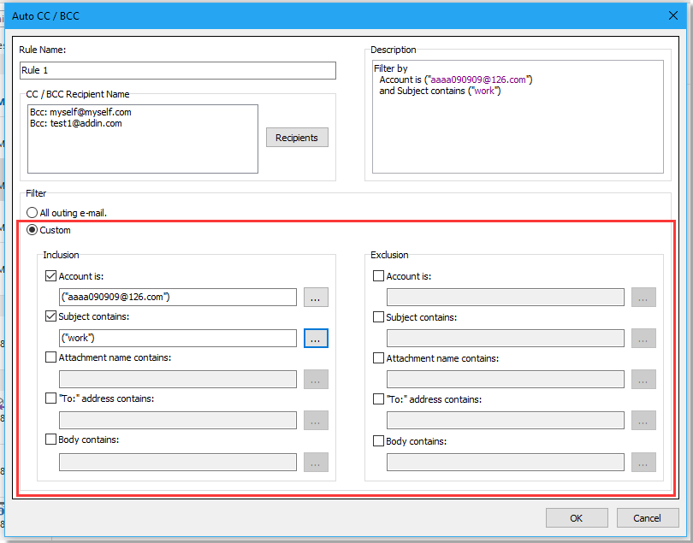The width and height of the screenshot is (693, 543).
Task: Click inside the Rule Name field
Action: click(177, 71)
